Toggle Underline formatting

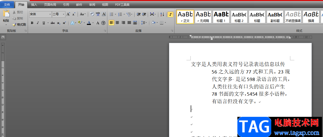tap(44, 23)
